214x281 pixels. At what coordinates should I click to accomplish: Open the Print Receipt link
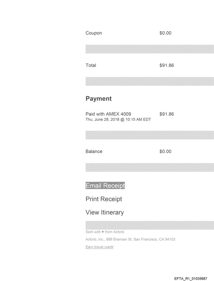(x=104, y=199)
